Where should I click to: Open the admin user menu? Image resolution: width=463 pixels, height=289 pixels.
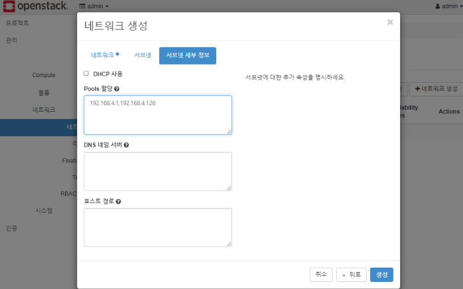[449, 6]
